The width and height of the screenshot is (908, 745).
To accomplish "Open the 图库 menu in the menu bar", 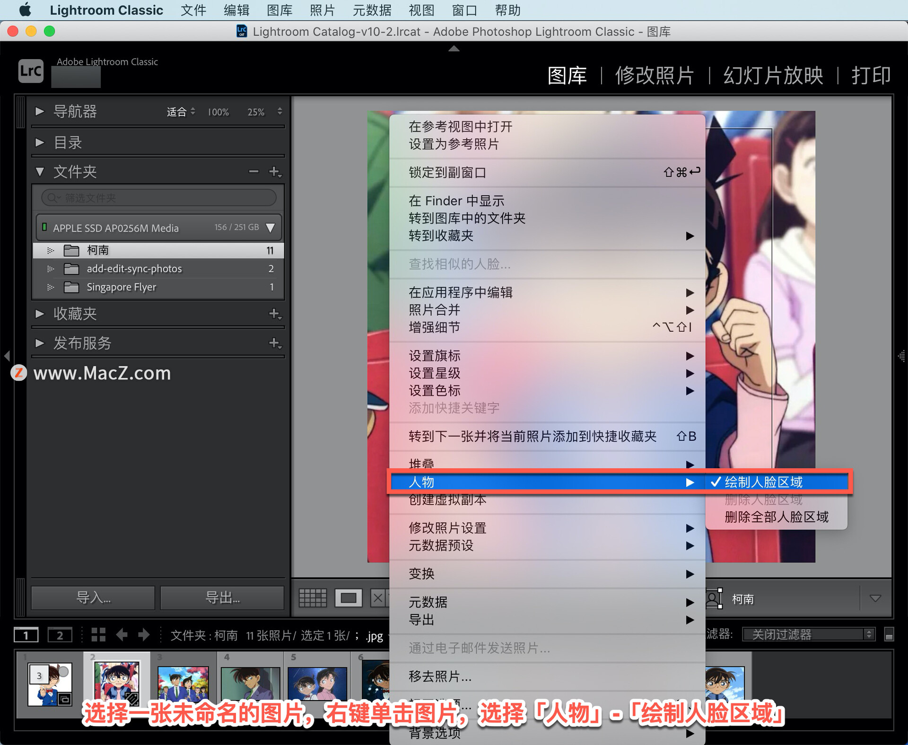I will tap(279, 10).
